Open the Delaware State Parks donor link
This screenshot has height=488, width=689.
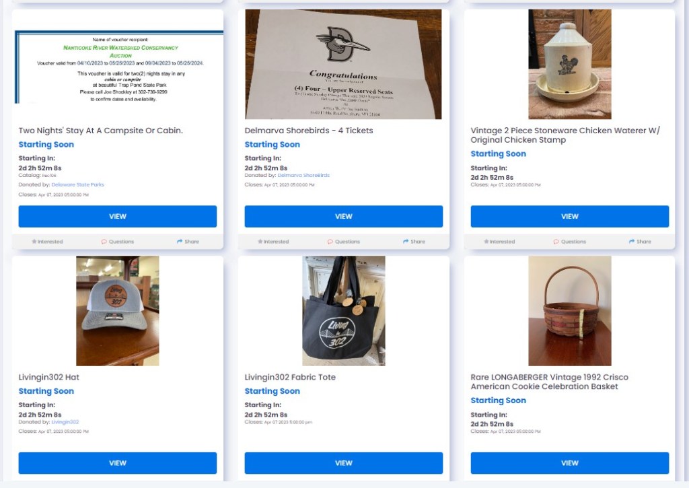tap(78, 184)
